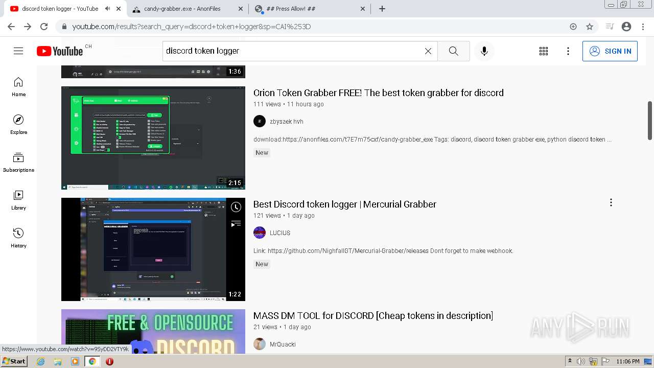The image size is (654, 368).
Task: Open YouTube settings three-dot menu
Action: [x=568, y=51]
